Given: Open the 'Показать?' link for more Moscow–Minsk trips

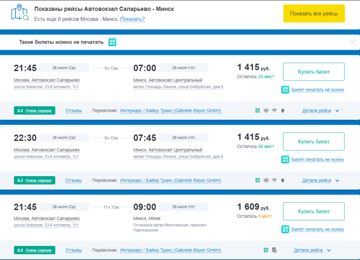Looking at the screenshot, I should [133, 19].
